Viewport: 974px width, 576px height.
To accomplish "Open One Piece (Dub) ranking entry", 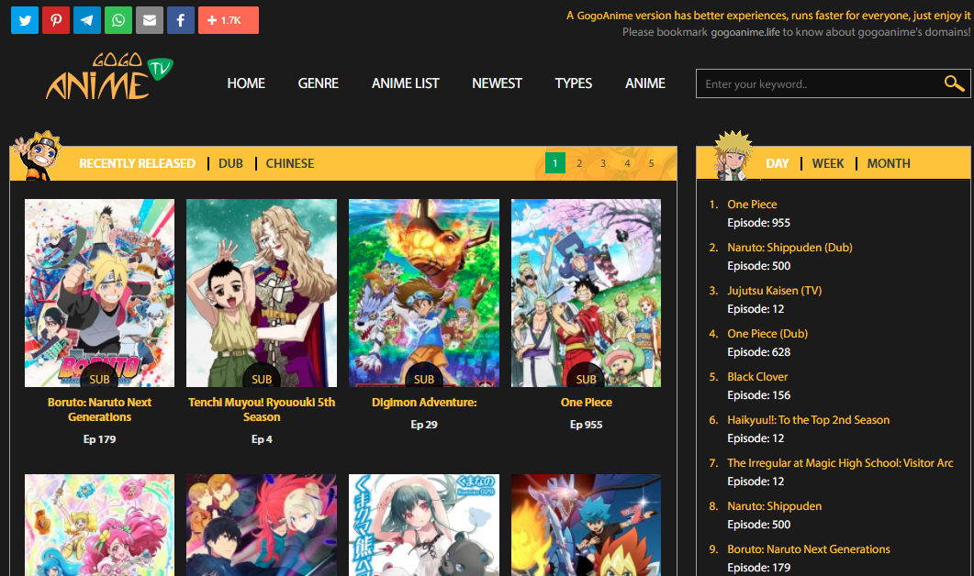I will (767, 333).
